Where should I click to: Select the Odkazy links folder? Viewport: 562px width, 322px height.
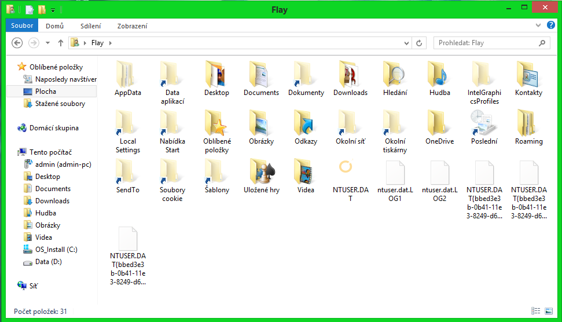click(x=306, y=127)
